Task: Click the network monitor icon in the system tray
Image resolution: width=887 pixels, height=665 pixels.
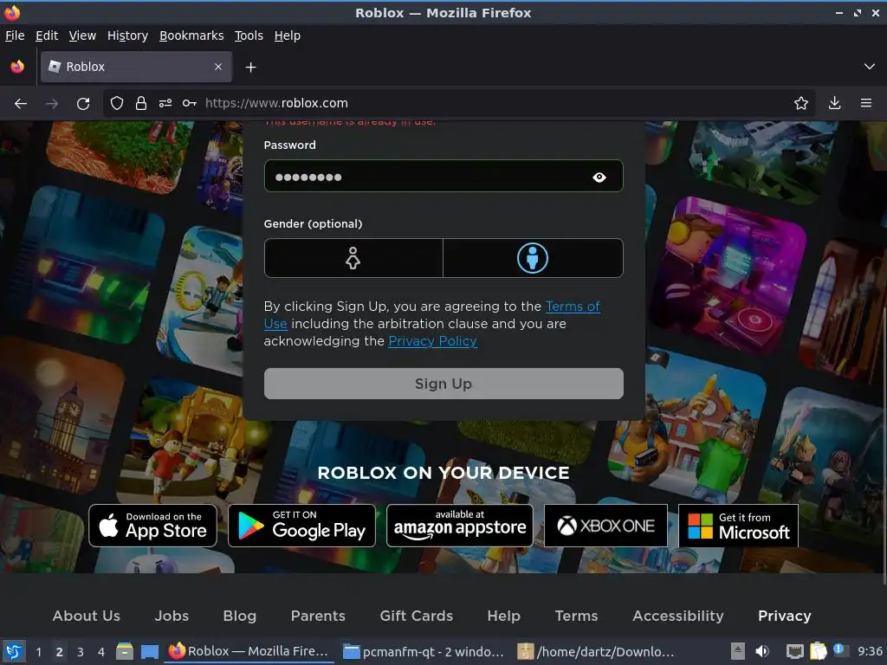Action: (795, 651)
